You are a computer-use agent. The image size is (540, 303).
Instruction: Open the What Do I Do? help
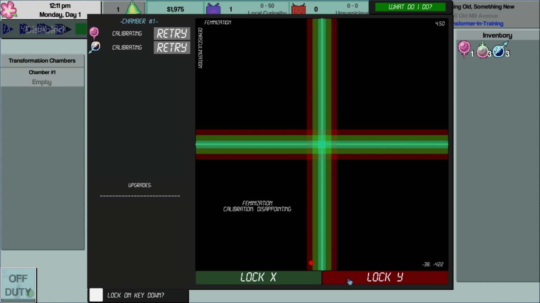pyautogui.click(x=410, y=7)
